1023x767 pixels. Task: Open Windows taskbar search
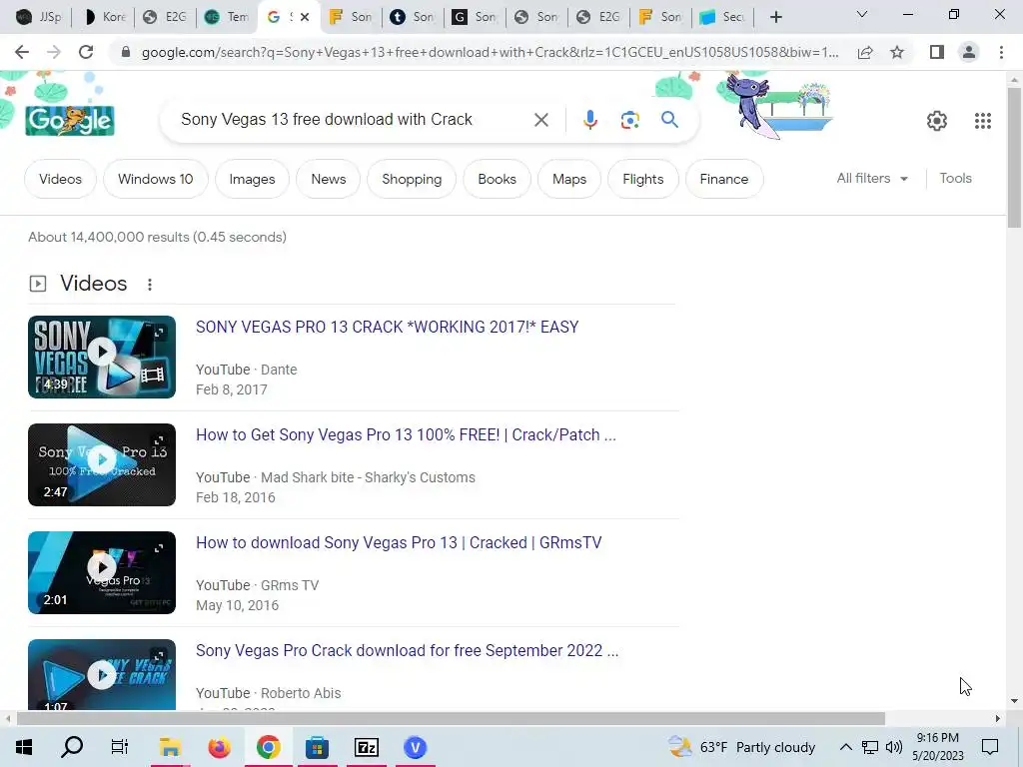pos(72,747)
